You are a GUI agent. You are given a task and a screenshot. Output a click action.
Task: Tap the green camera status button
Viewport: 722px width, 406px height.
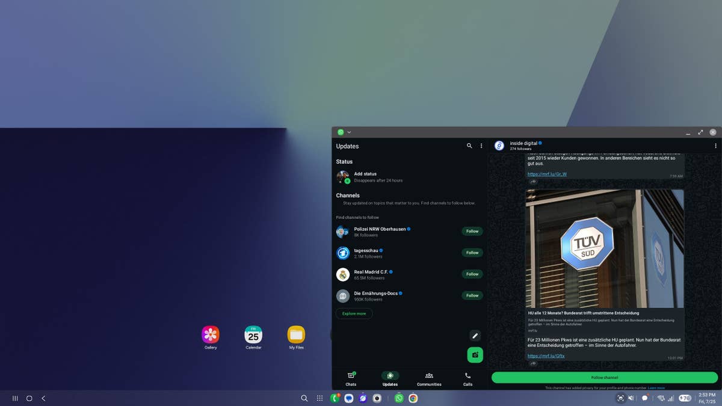(x=475, y=355)
